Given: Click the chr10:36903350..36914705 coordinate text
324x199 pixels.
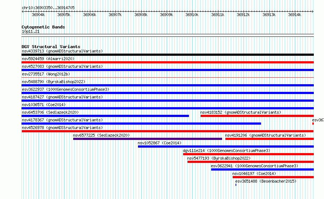Looking at the screenshot, I should click(48, 8).
